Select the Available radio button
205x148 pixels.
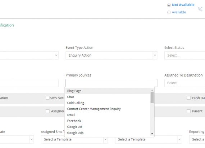[169, 12]
